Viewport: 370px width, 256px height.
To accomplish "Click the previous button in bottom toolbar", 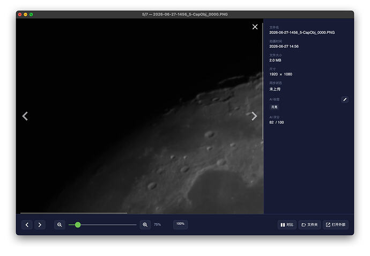I will point(27,224).
